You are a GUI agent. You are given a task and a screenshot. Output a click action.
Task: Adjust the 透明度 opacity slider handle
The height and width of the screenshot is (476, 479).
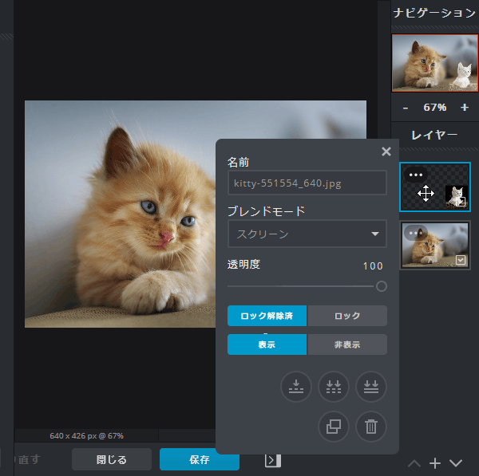tap(382, 286)
